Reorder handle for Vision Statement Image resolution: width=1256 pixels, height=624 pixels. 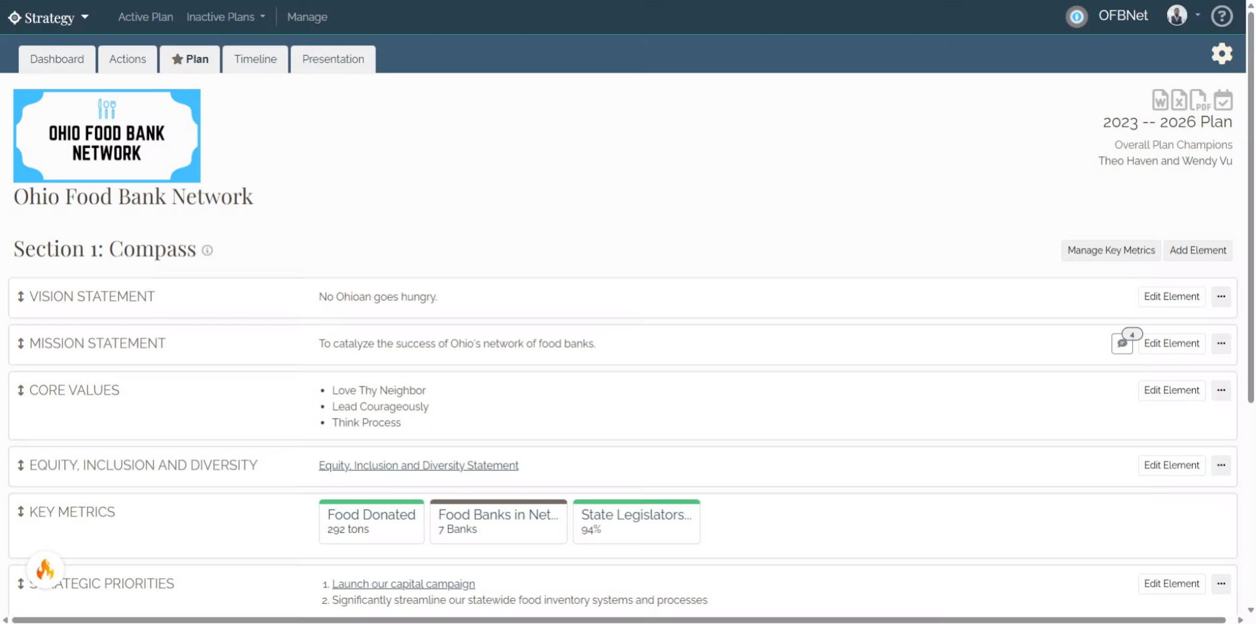click(21, 296)
